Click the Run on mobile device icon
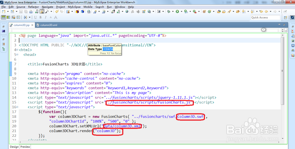Viewport: 295px width, 149px height. [x=37, y=11]
